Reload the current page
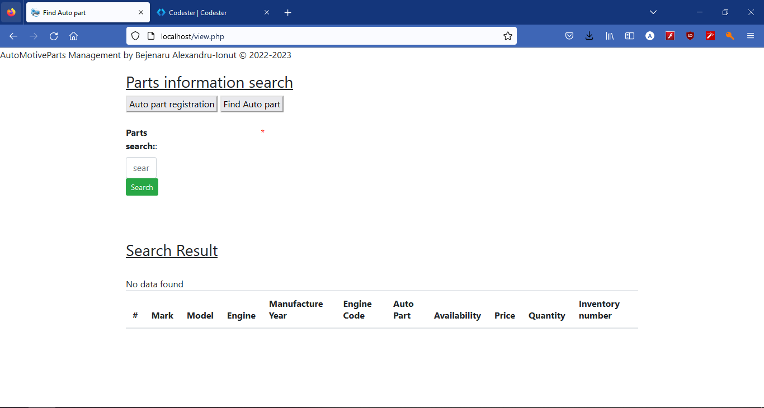The height and width of the screenshot is (408, 764). tap(54, 36)
